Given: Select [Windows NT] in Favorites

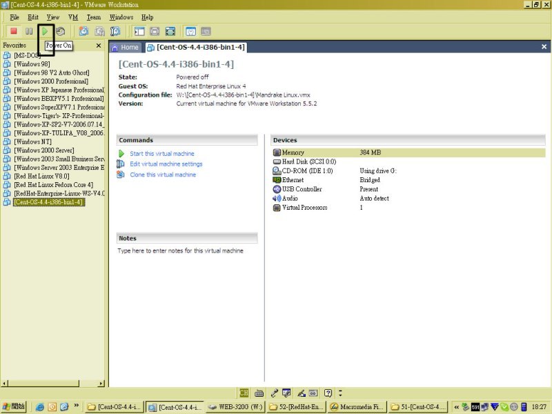Looking at the screenshot, I should click(32, 142).
